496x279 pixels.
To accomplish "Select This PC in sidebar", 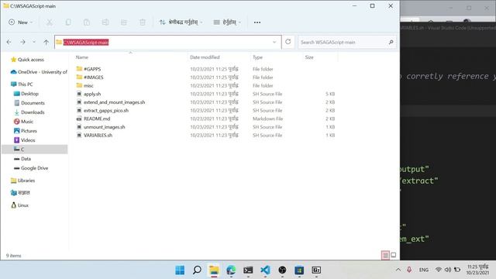I will pos(22,84).
